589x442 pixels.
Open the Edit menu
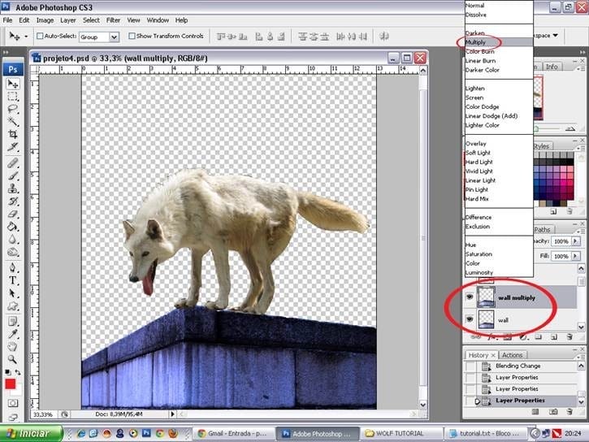click(24, 20)
